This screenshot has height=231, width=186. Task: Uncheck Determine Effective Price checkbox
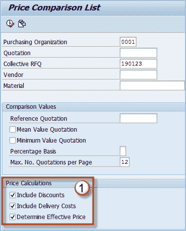(12, 217)
